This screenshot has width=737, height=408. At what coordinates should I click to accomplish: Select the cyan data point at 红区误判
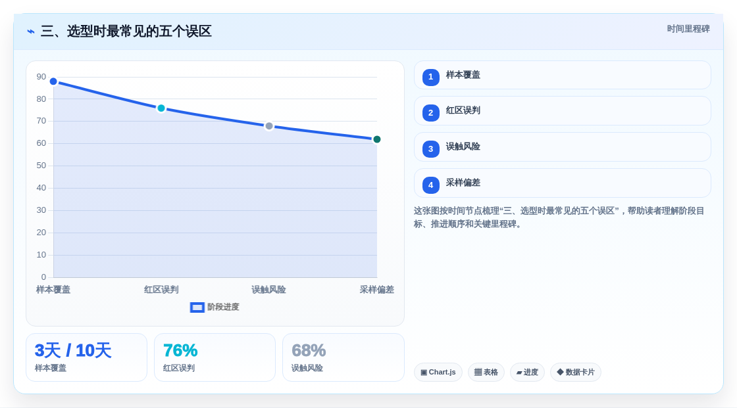pyautogui.click(x=161, y=108)
